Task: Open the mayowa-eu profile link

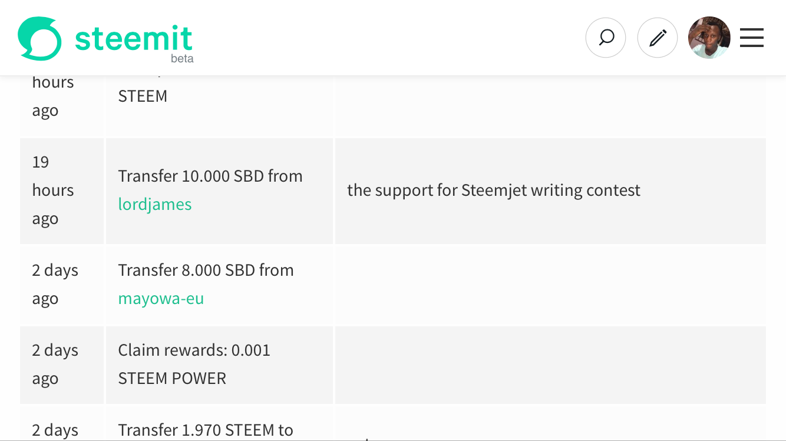Action: pyautogui.click(x=161, y=299)
